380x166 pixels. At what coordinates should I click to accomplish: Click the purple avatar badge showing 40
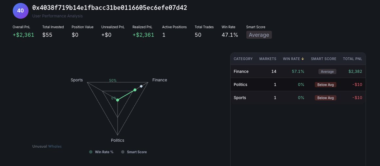(x=20, y=10)
